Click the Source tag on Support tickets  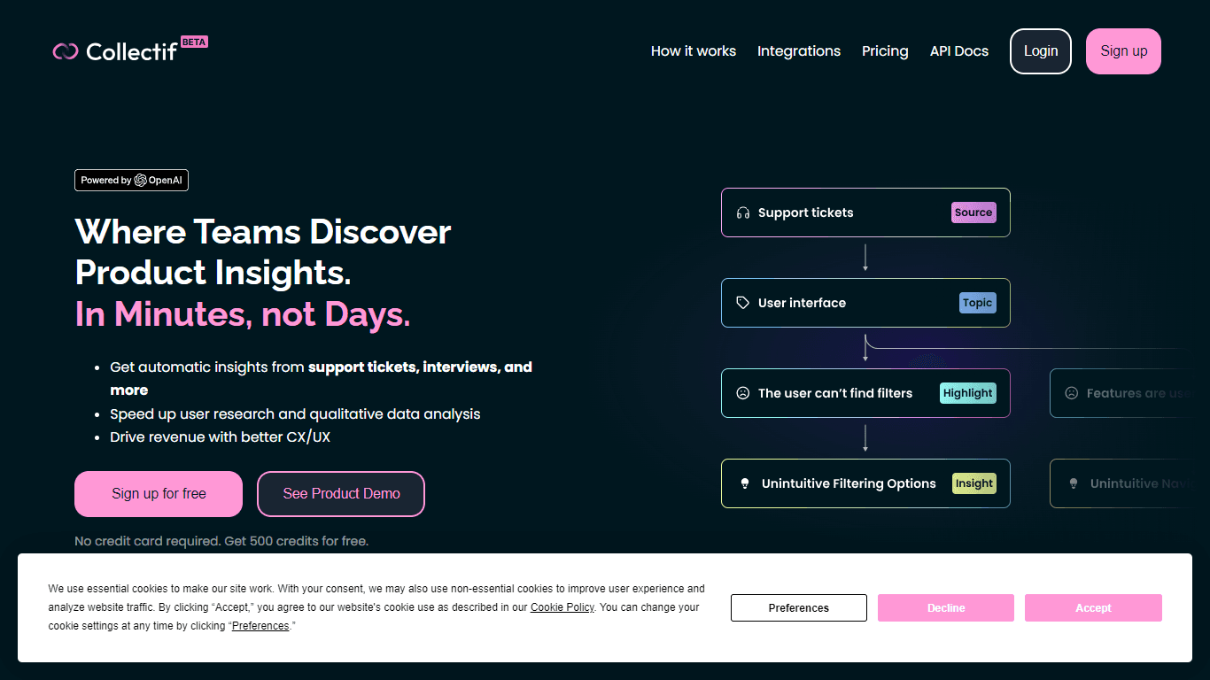point(973,212)
